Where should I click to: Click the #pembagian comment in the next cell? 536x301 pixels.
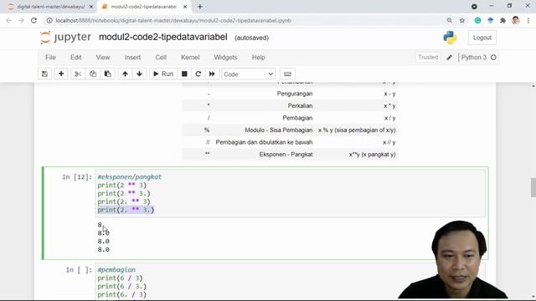pos(116,269)
